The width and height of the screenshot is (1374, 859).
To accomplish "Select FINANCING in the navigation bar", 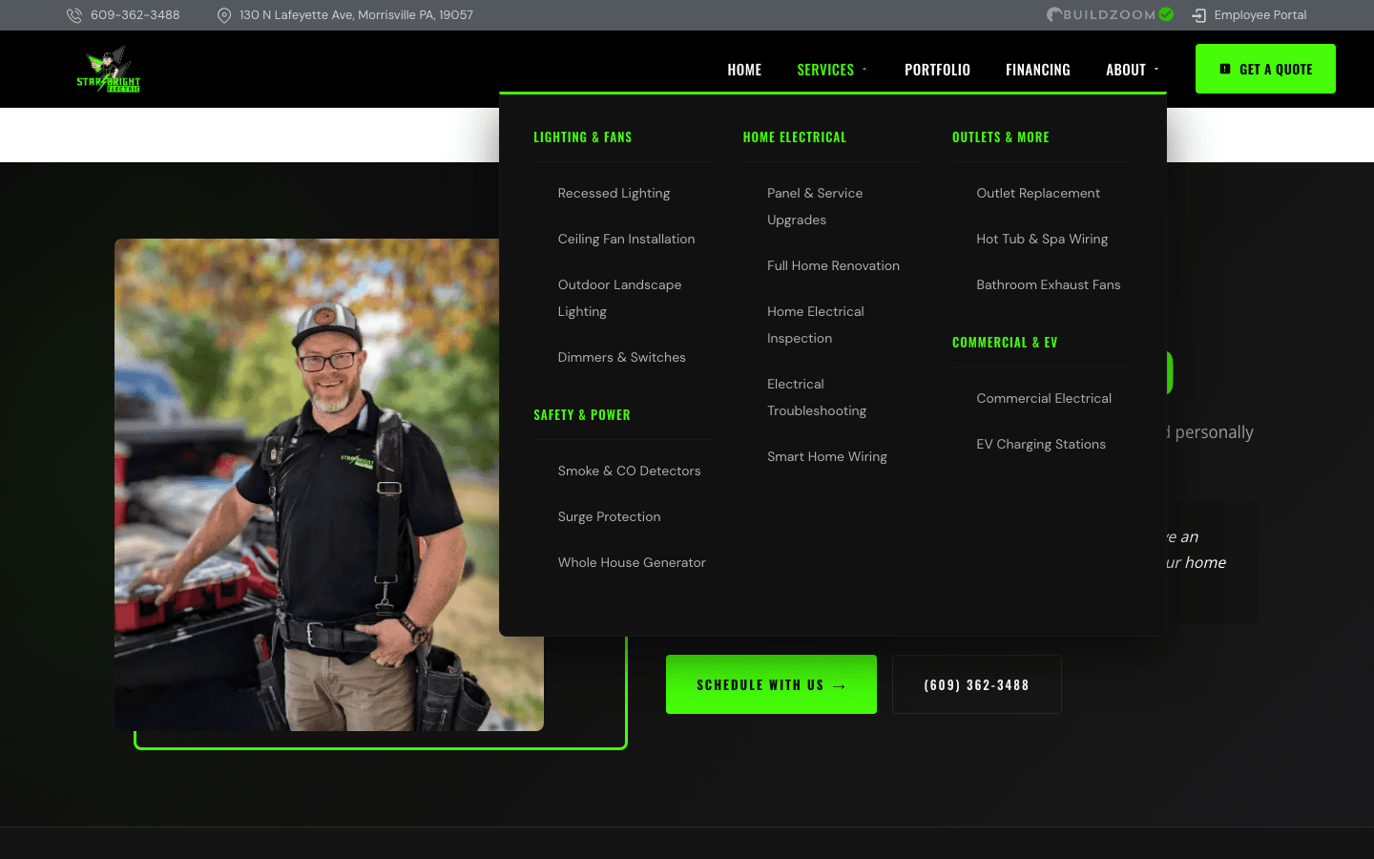I will 1038,69.
